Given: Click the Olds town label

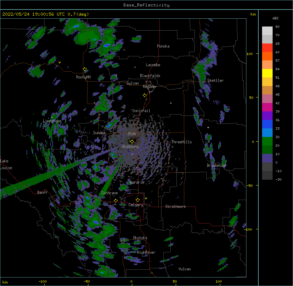Looking at the screenshot, I should pos(132,134).
